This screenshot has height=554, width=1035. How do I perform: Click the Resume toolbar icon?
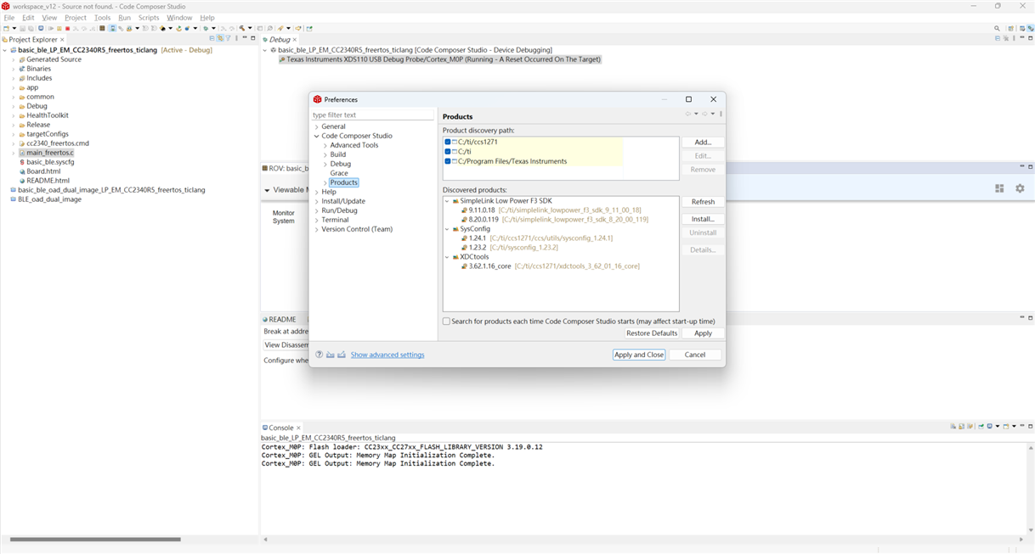coord(50,28)
